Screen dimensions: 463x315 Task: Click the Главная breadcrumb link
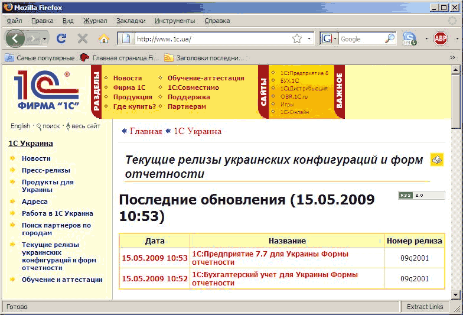(146, 131)
